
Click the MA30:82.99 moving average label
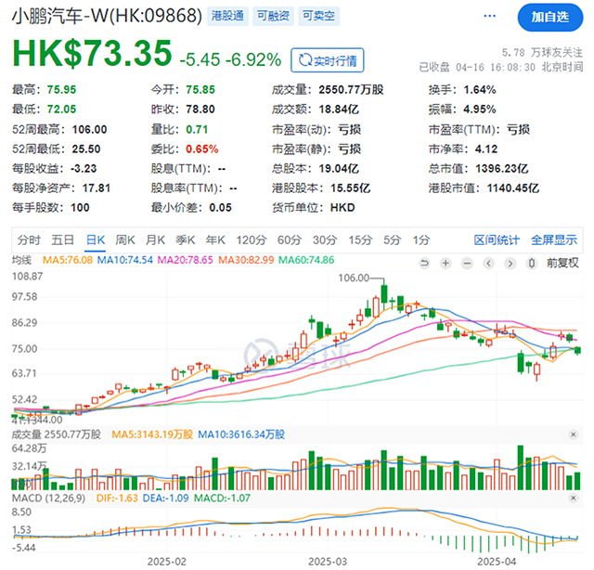tap(246, 260)
